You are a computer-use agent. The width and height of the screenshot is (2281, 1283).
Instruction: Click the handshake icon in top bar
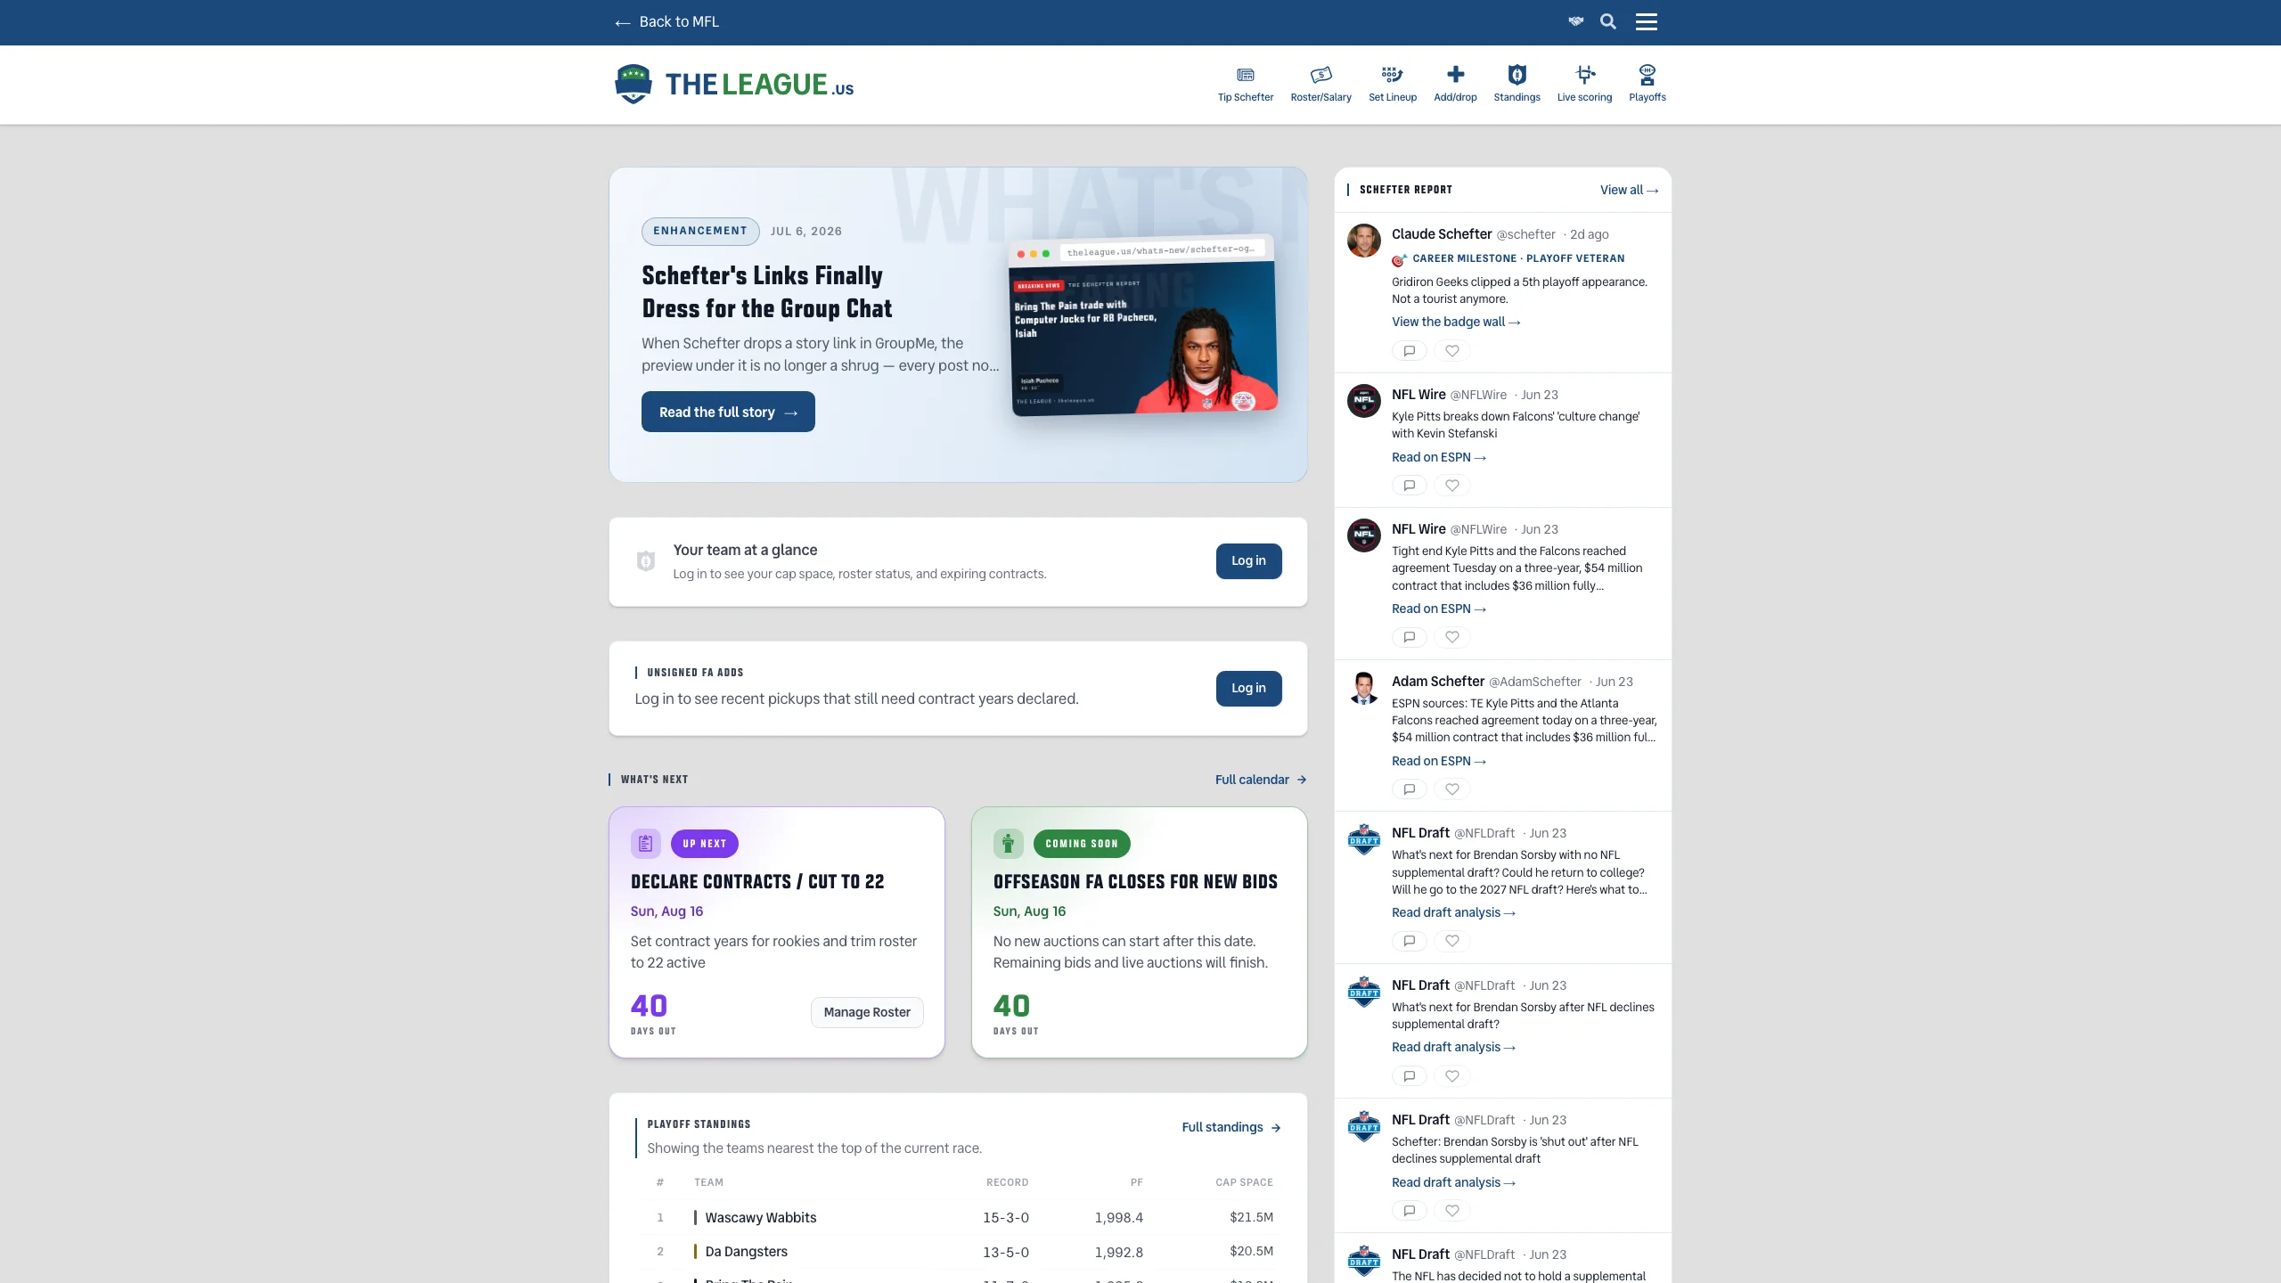tap(1575, 21)
